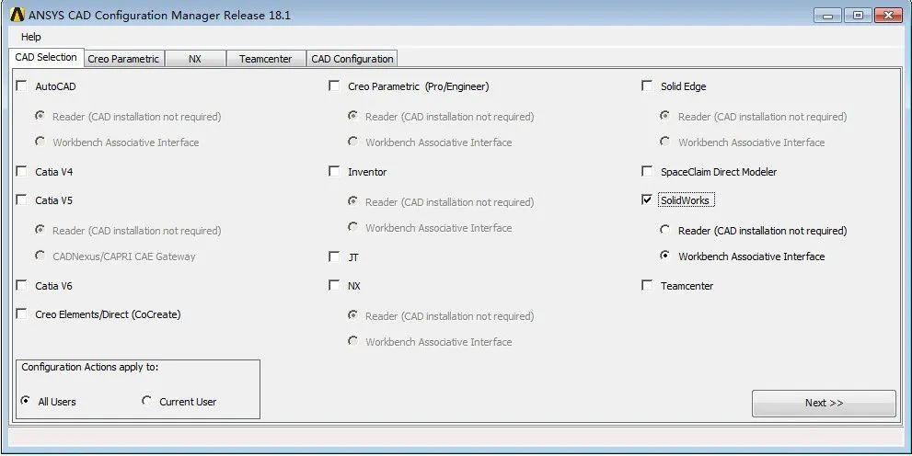The width and height of the screenshot is (912, 456).
Task: Tick the JT checkbox
Action: tap(334, 256)
